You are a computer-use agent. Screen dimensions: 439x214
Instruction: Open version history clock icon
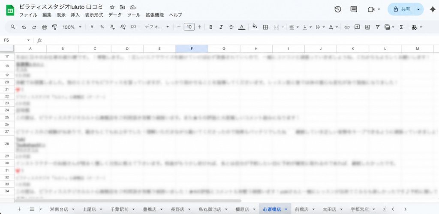click(338, 9)
